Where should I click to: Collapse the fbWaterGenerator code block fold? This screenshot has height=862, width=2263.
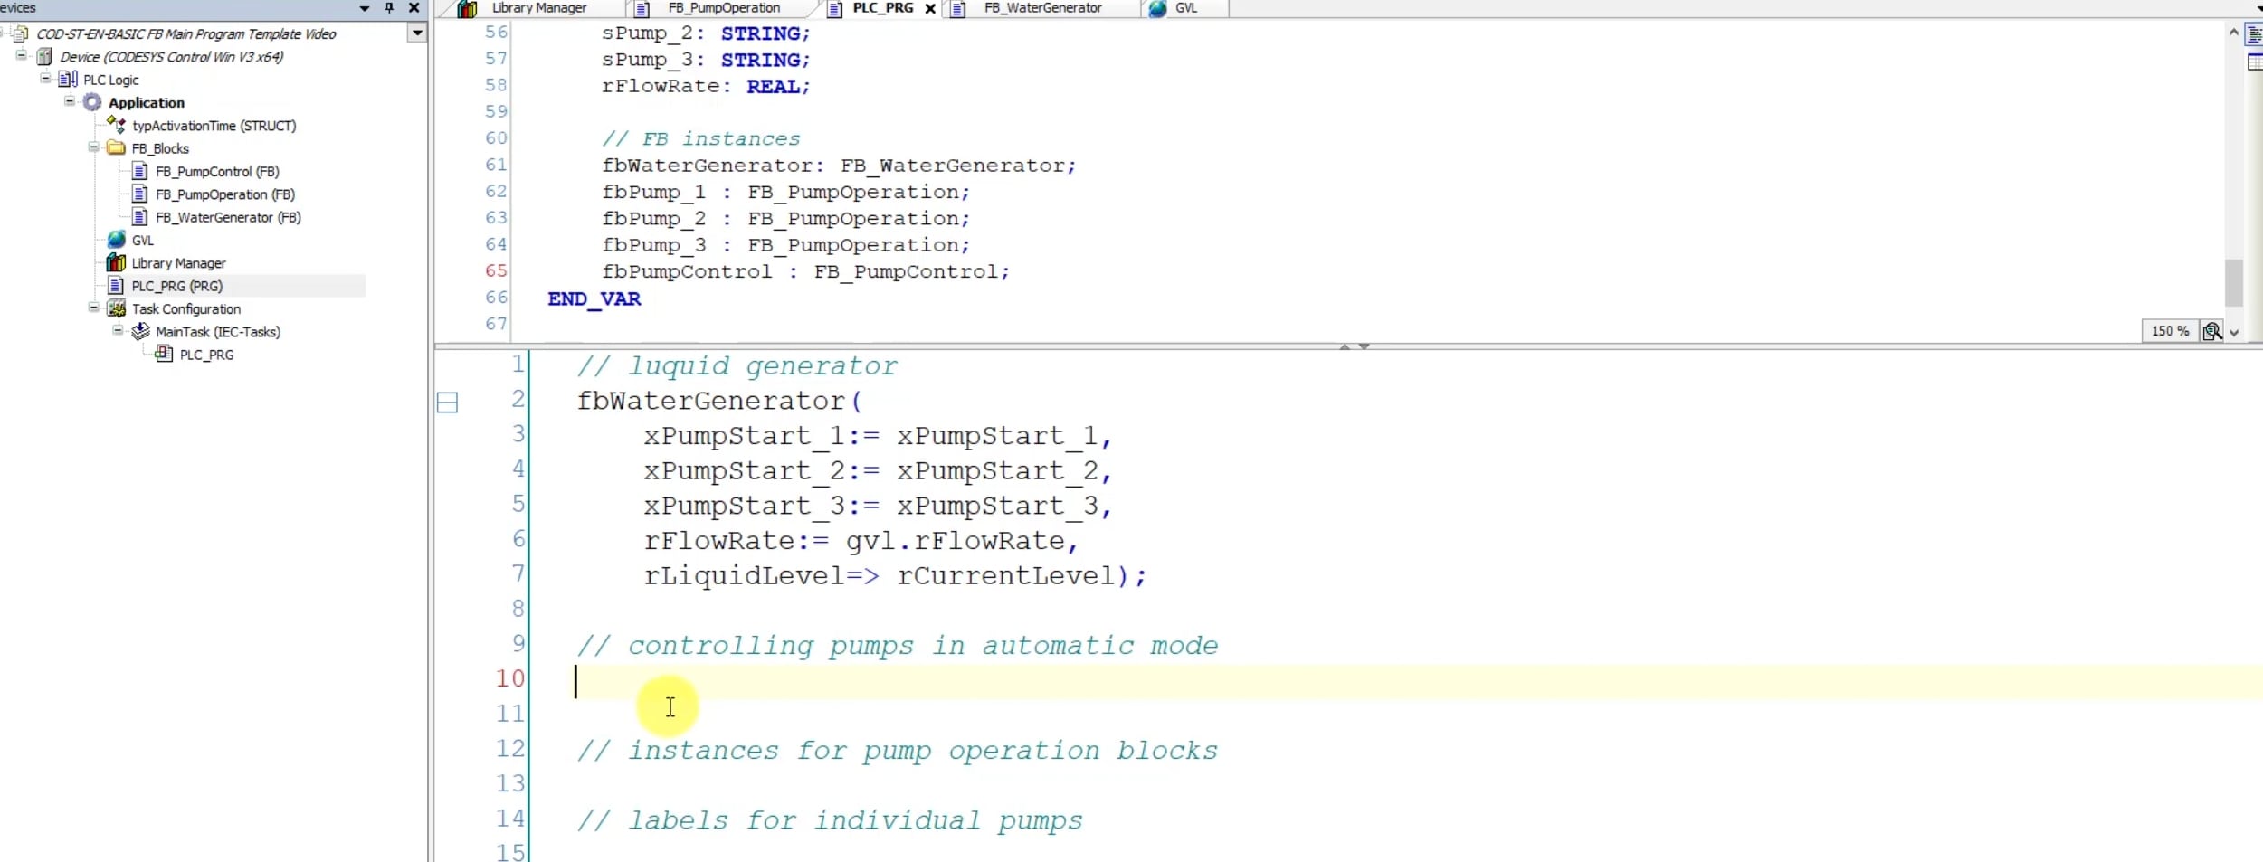click(447, 403)
